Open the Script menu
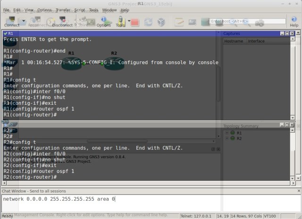This screenshot has width=302, height=219. (x=80, y=10)
